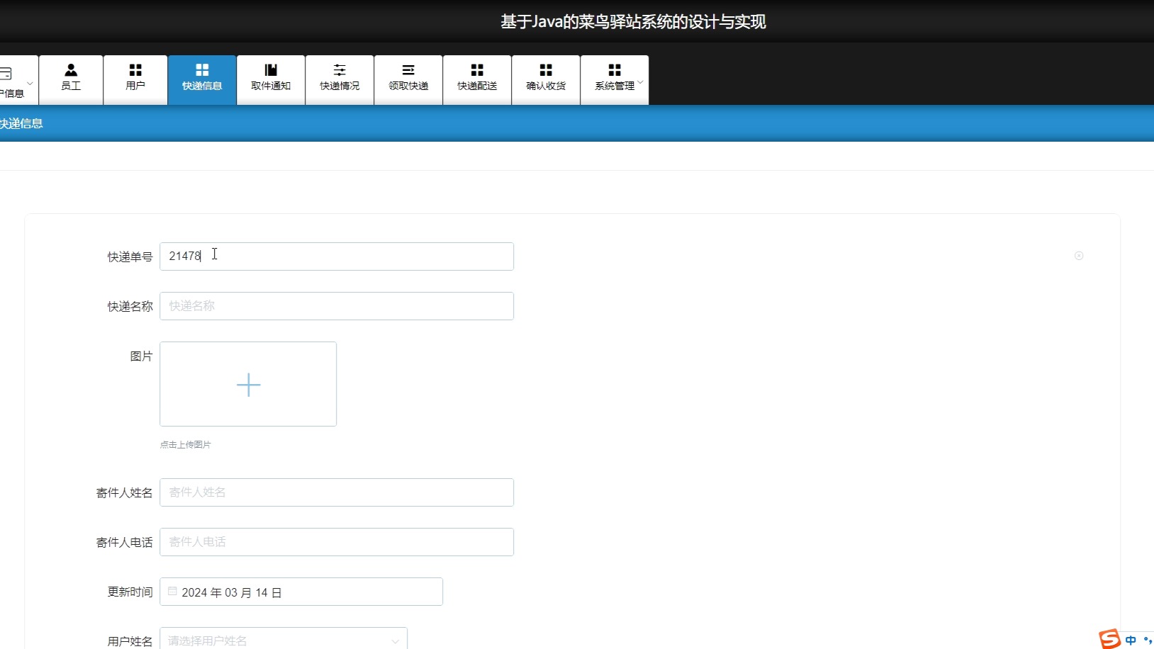Viewport: 1154px width, 649px height.
Task: Click the Sogou input method S icon
Action: [x=1109, y=638]
